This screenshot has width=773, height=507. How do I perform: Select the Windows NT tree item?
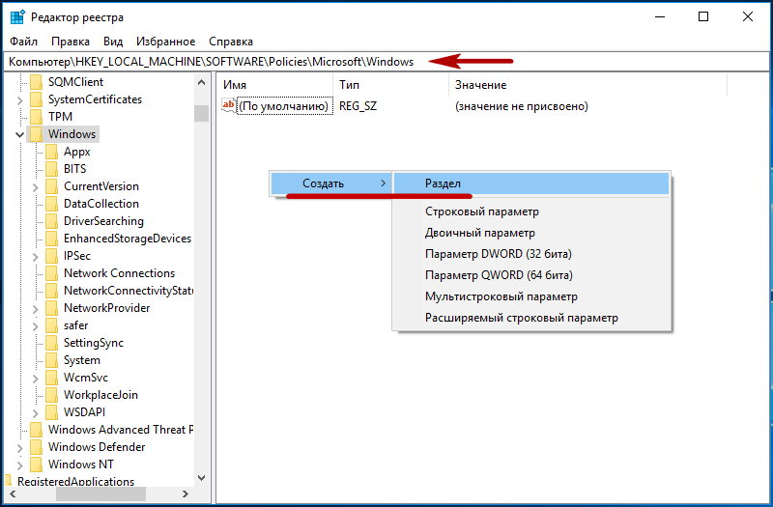pyautogui.click(x=81, y=465)
